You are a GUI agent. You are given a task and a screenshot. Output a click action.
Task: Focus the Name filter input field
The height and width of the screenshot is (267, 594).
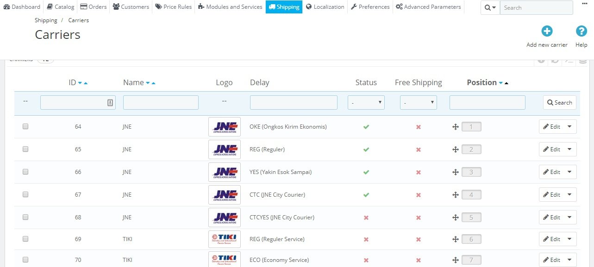(x=161, y=103)
